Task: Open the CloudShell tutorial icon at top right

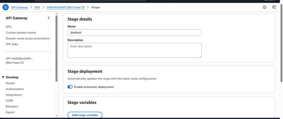Action: [274, 7]
